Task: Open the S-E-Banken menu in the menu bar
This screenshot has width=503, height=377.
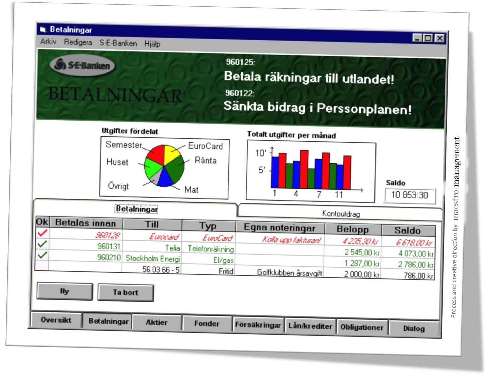Action: coord(118,43)
